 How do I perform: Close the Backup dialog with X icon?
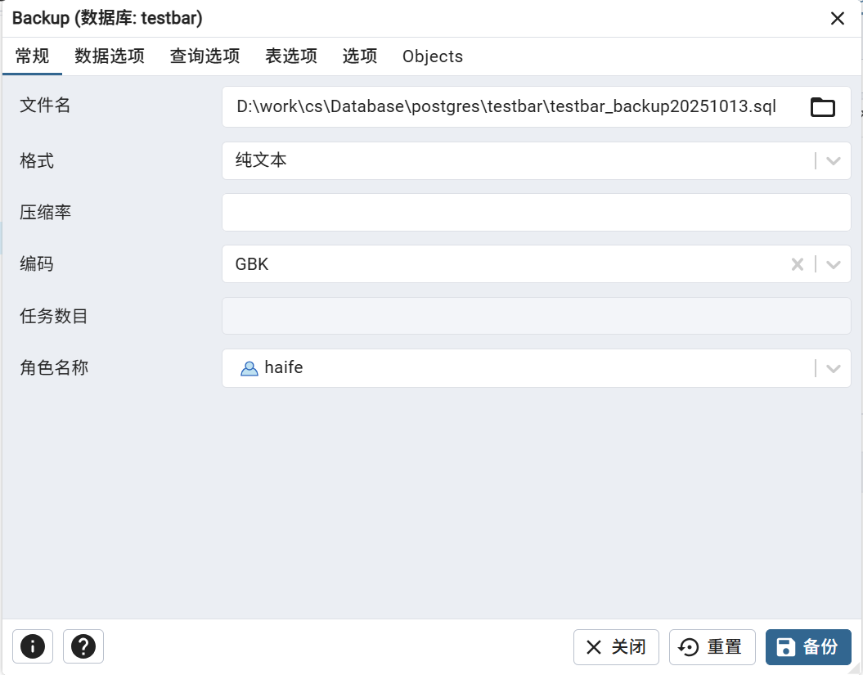point(838,19)
